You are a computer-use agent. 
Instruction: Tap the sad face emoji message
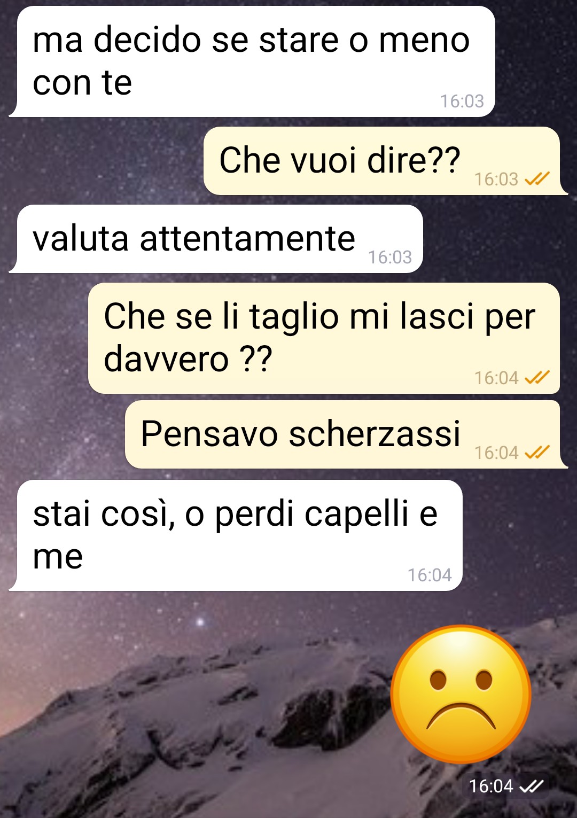(x=461, y=694)
